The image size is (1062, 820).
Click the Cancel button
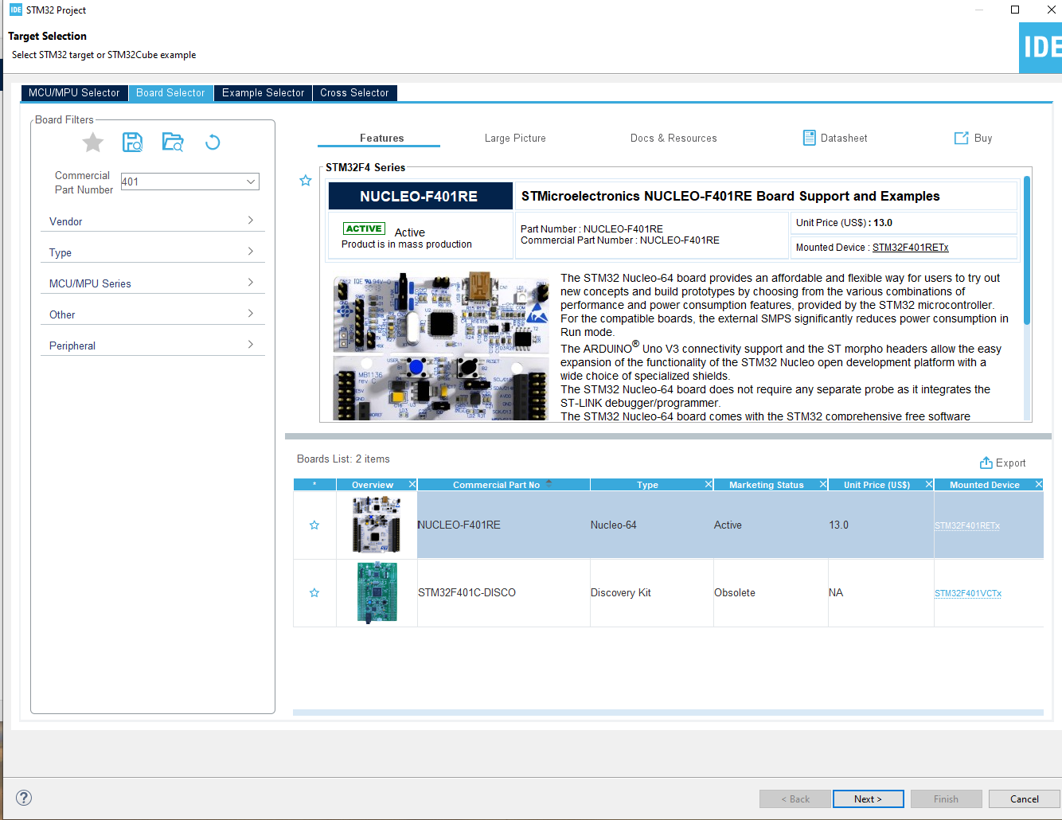tap(1024, 799)
